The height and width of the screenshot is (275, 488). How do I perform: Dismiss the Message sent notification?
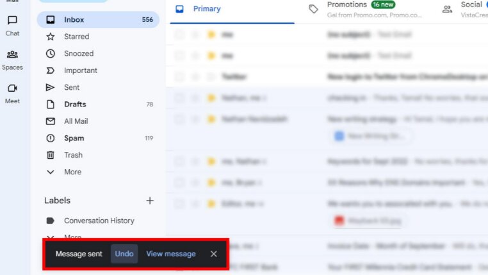213,254
